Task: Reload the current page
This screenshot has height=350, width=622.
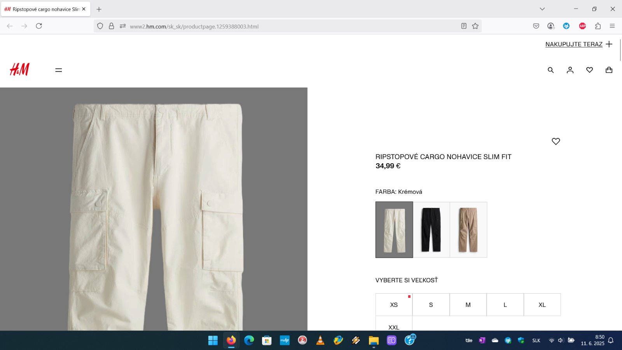Action: (x=39, y=26)
